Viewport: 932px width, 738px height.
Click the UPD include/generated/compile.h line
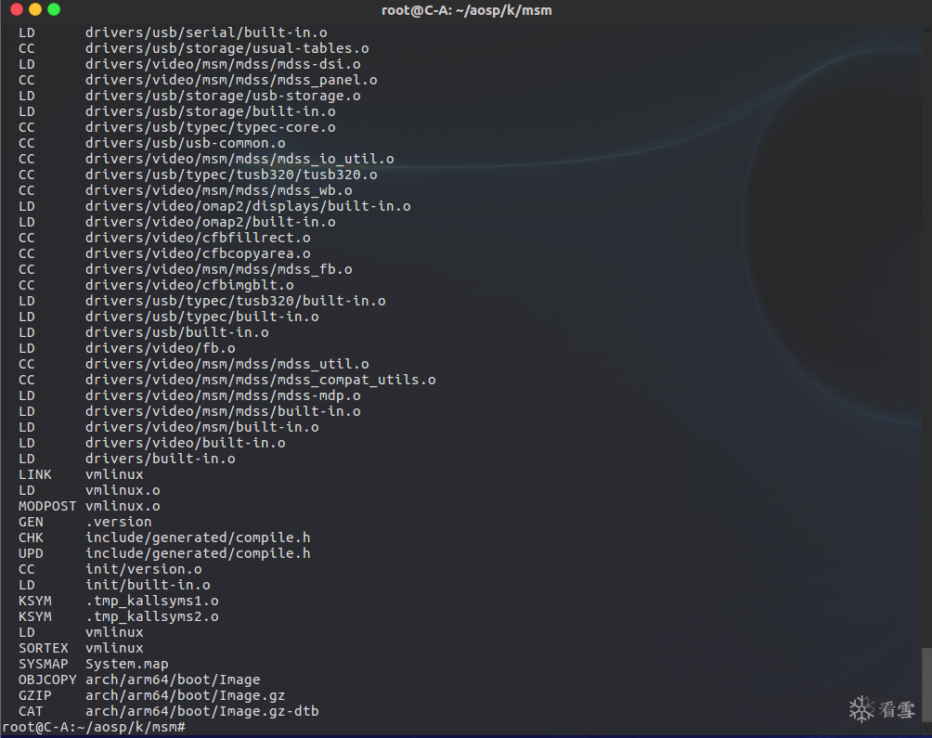point(164,553)
